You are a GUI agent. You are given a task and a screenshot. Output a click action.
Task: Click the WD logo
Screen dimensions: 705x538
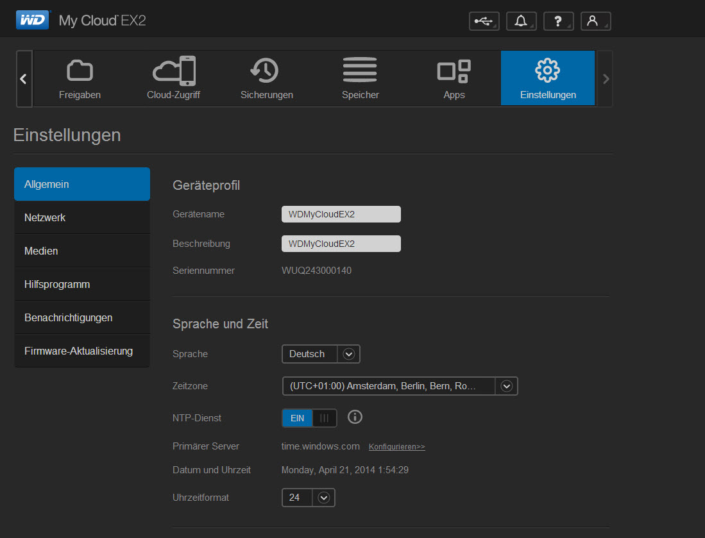click(32, 21)
